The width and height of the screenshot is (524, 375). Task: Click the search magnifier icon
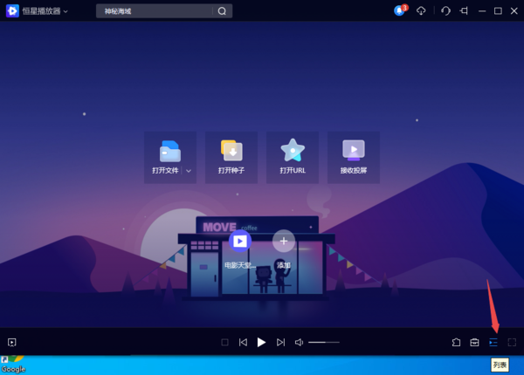click(x=222, y=11)
